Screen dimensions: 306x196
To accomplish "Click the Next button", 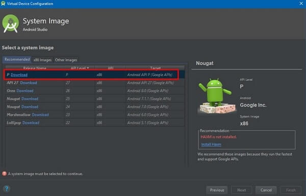I will (241, 190).
